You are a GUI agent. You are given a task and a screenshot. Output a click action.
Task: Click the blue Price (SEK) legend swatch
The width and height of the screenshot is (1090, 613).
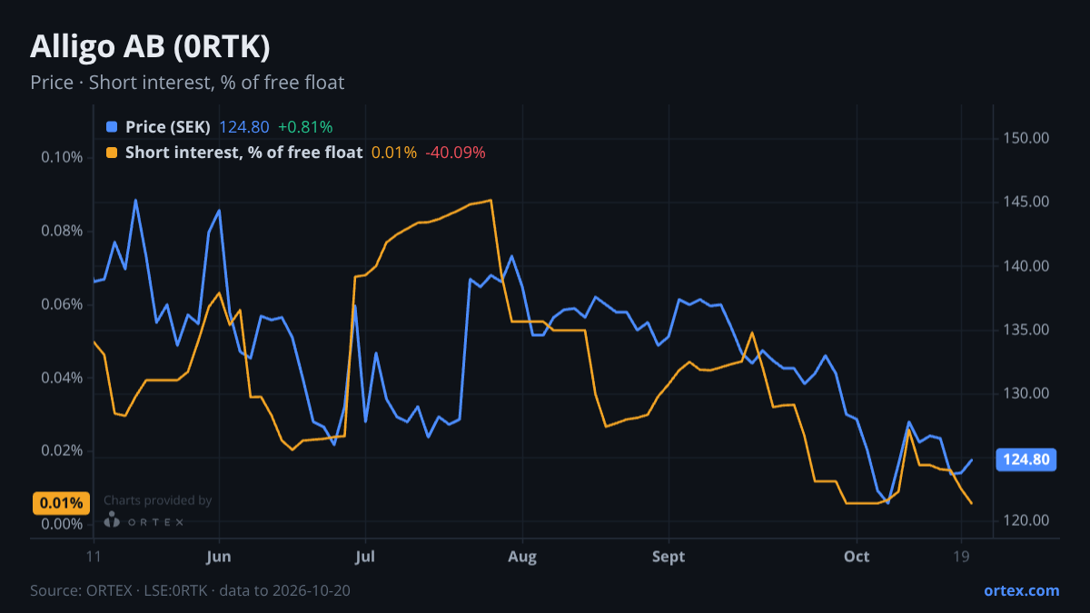(112, 127)
